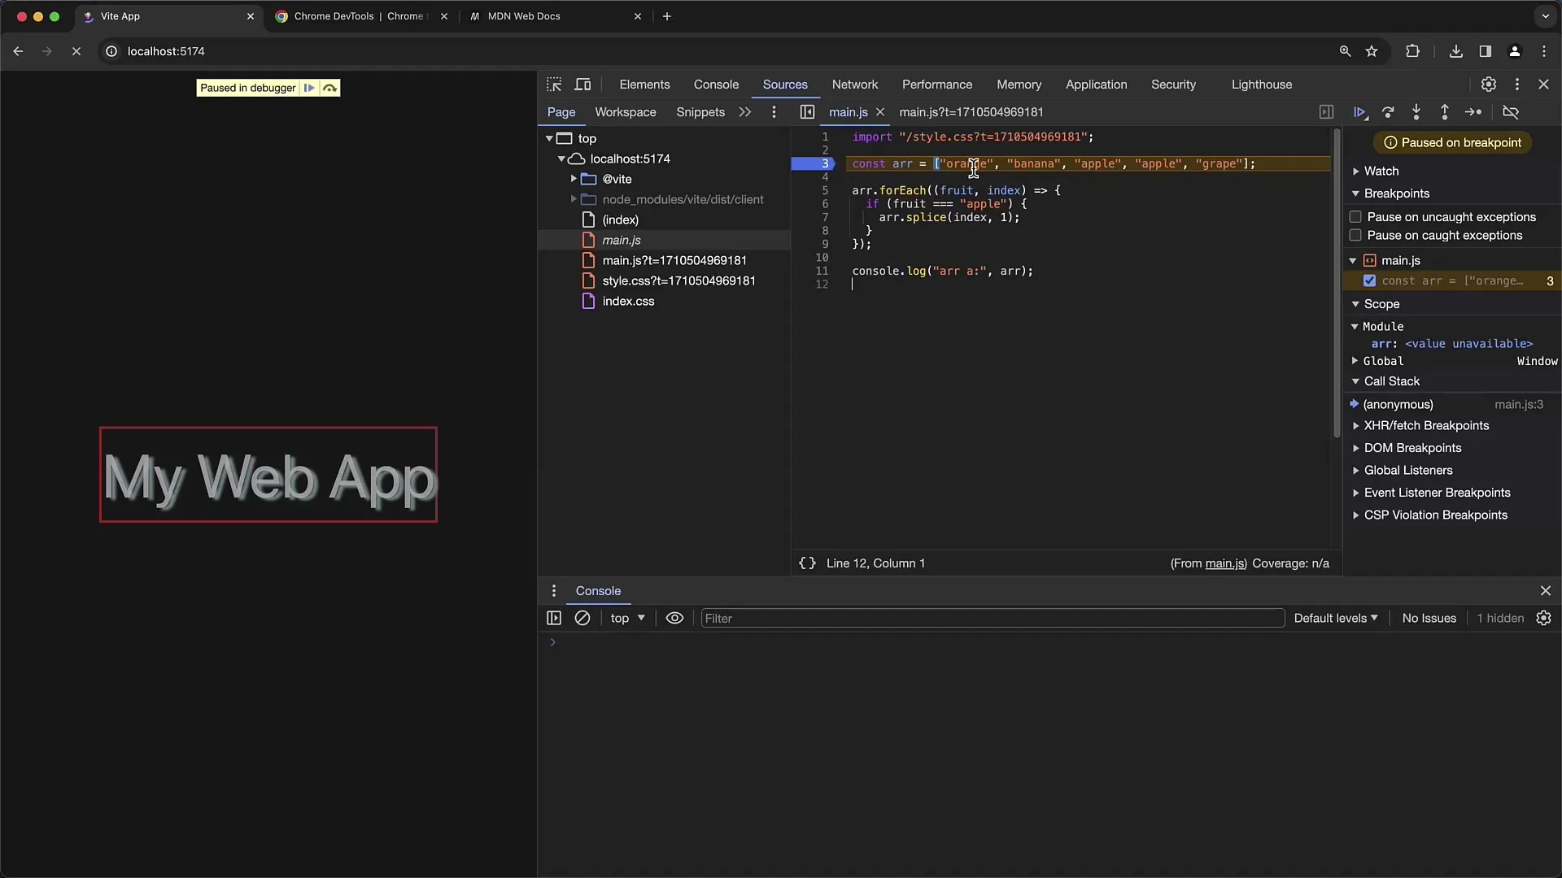Viewport: 1562px width, 878px height.
Task: Collapse the Scope section
Action: [1381, 304]
